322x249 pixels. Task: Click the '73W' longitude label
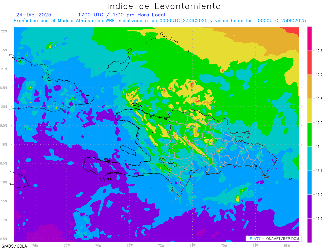tap(130, 245)
